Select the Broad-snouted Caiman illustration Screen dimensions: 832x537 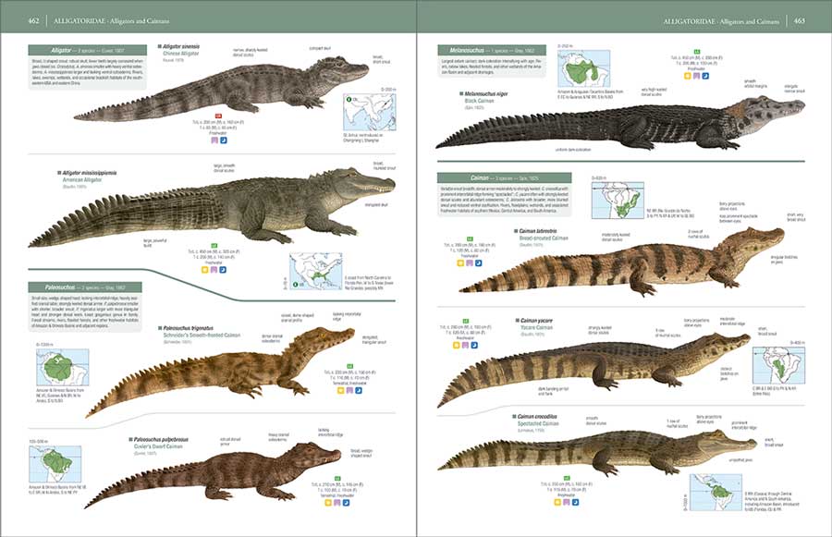[621, 262]
